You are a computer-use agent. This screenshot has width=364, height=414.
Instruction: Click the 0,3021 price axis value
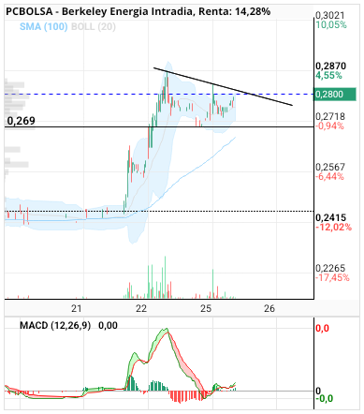[330, 15]
